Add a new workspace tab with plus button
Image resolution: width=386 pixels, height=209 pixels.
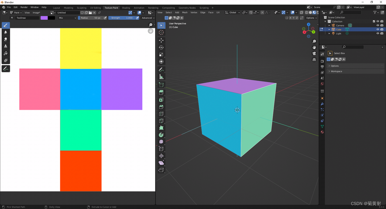(213, 8)
